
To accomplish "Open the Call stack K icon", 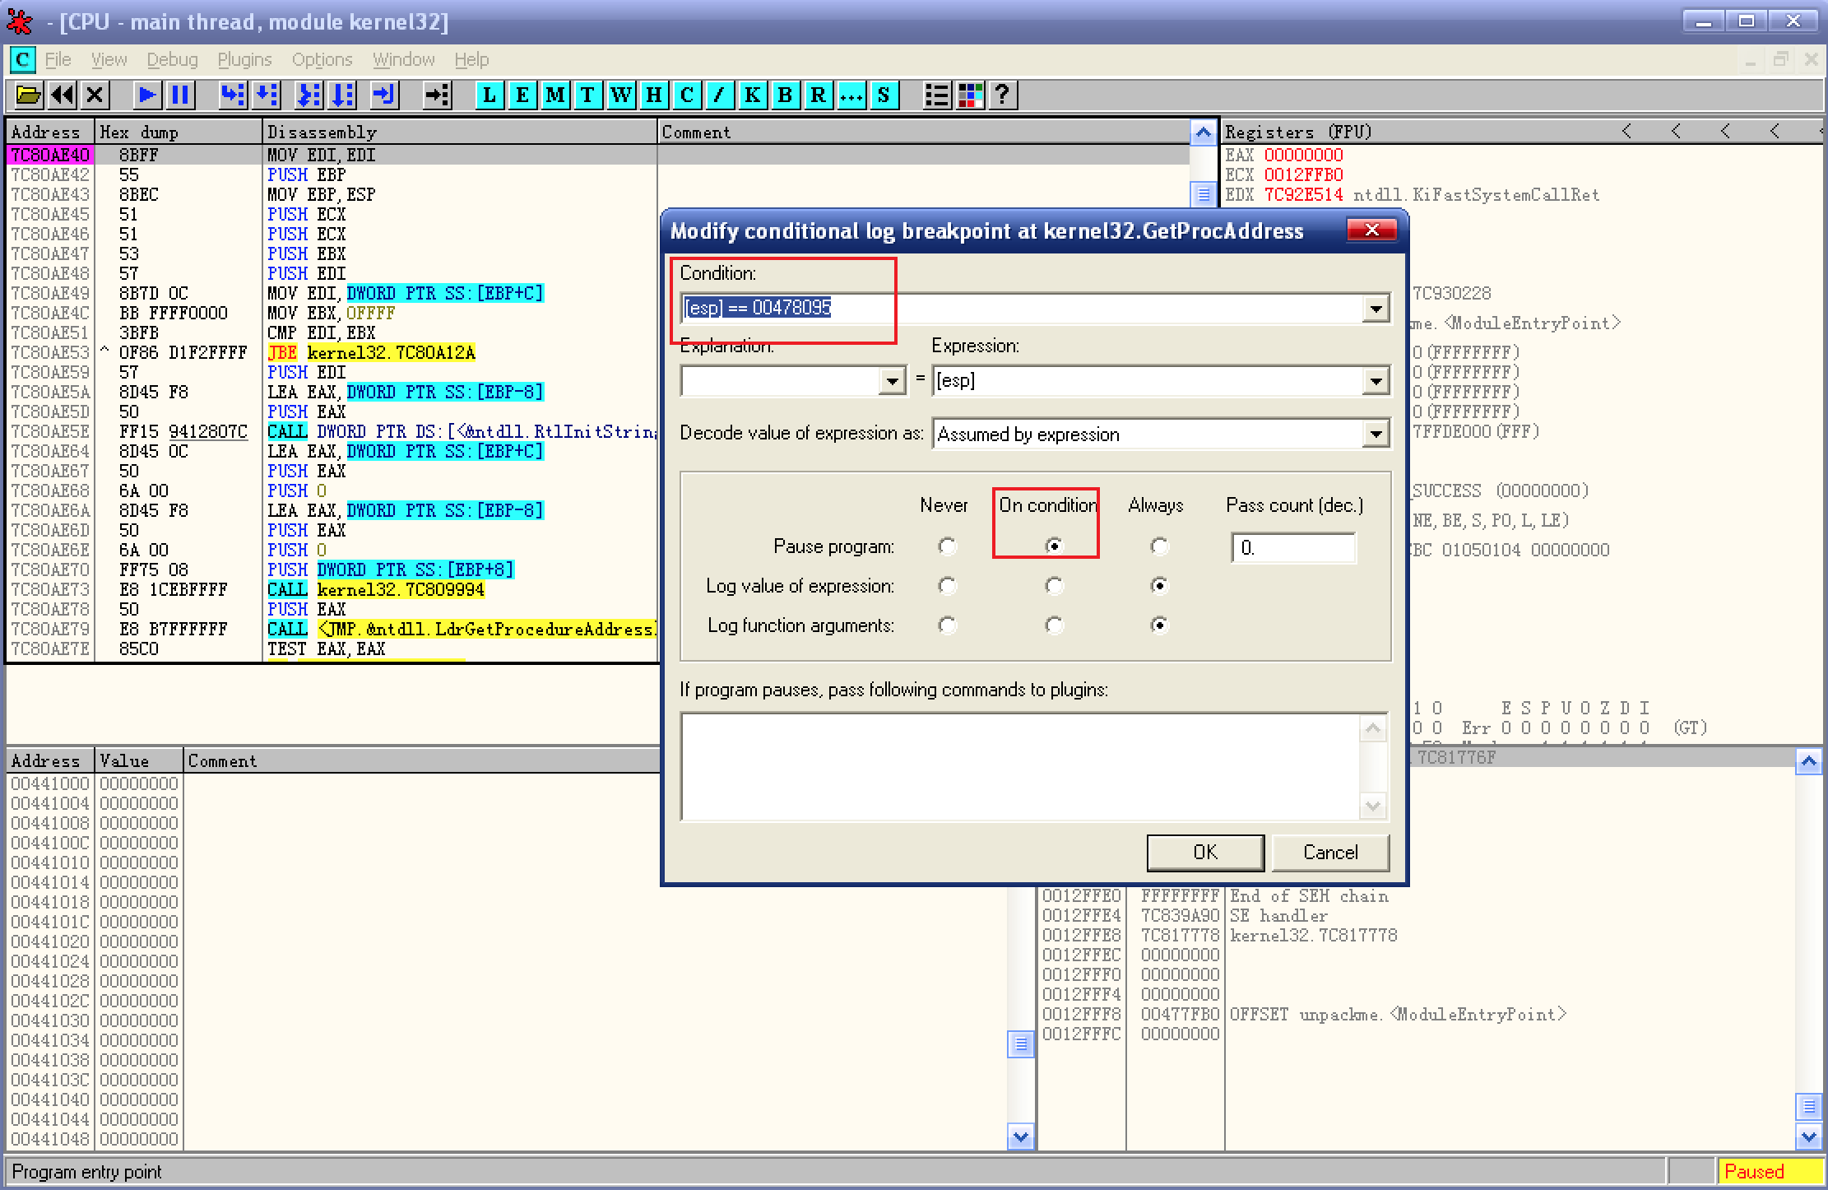I will [752, 95].
